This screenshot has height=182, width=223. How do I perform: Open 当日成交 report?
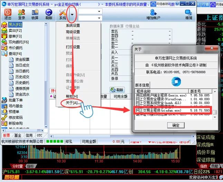click(22, 65)
